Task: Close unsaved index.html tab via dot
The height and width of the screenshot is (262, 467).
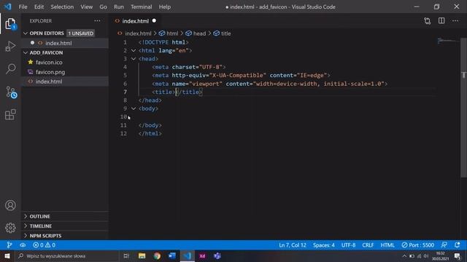Action: [x=154, y=21]
